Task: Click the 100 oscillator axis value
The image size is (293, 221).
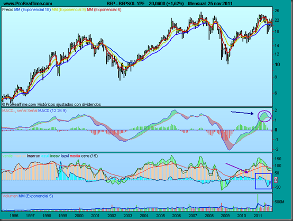Action: coord(278,166)
